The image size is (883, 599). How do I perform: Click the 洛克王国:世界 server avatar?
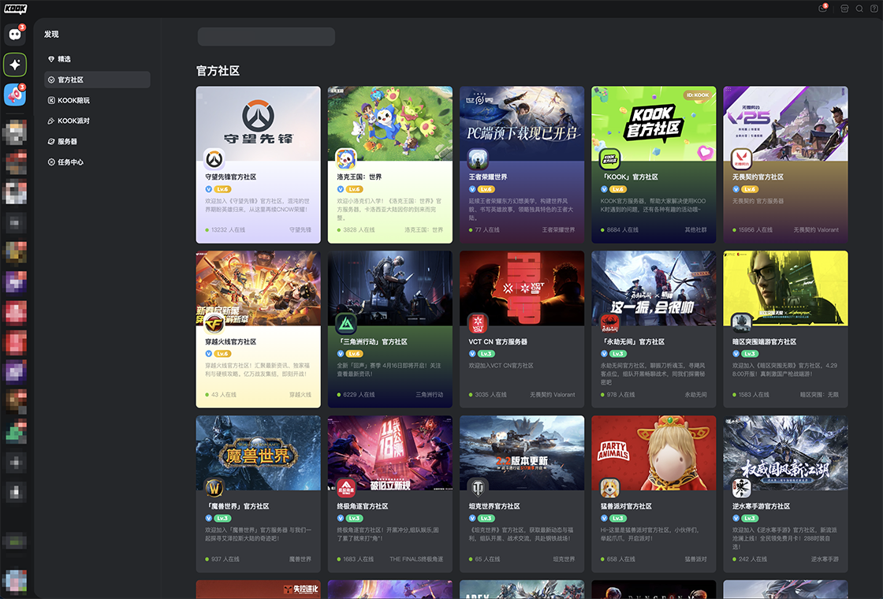coord(346,160)
